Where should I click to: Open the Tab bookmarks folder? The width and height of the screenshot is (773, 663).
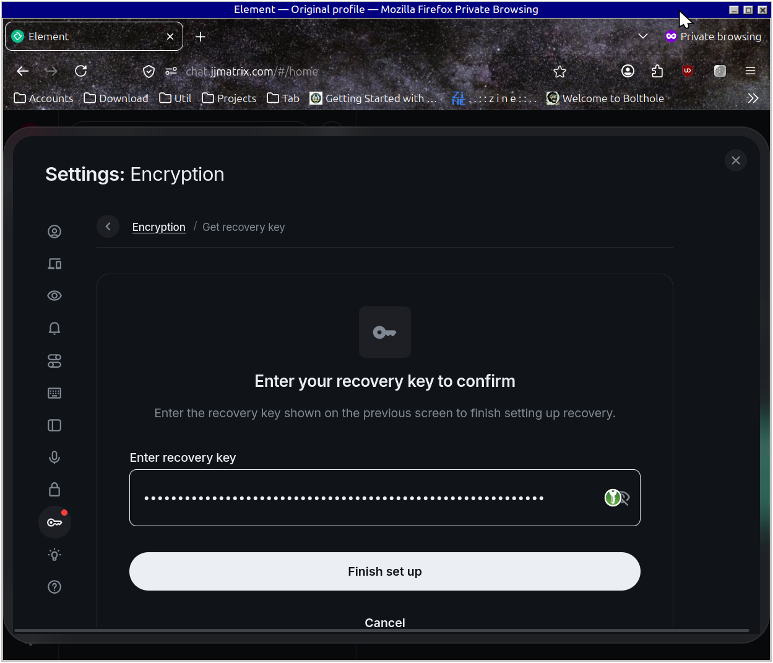point(283,98)
